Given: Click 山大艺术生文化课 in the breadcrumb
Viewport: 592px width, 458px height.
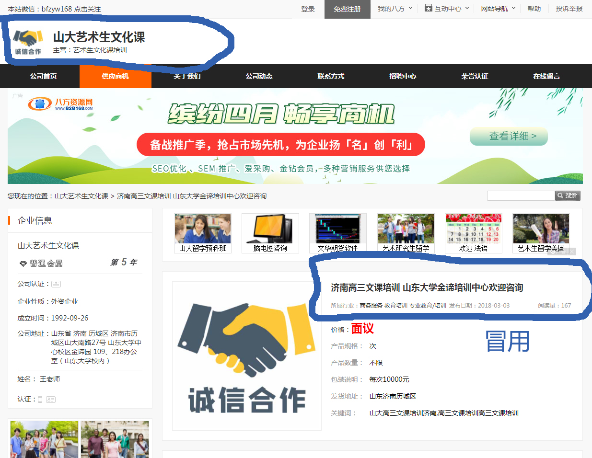Looking at the screenshot, I should click(x=81, y=196).
